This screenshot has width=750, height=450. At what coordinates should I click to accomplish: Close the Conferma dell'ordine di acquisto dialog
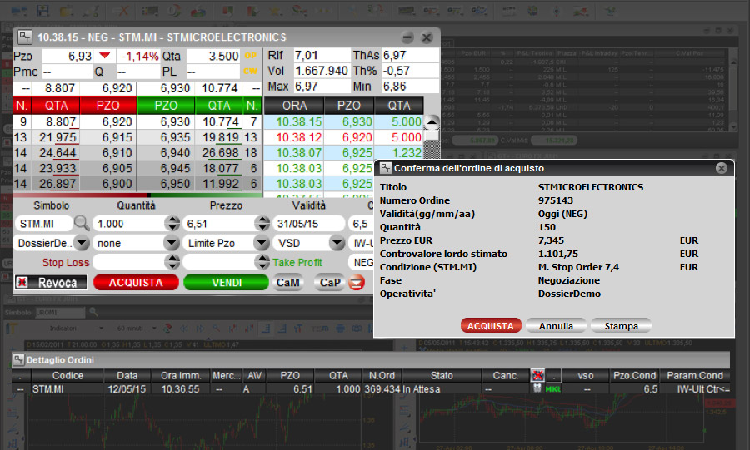722,168
